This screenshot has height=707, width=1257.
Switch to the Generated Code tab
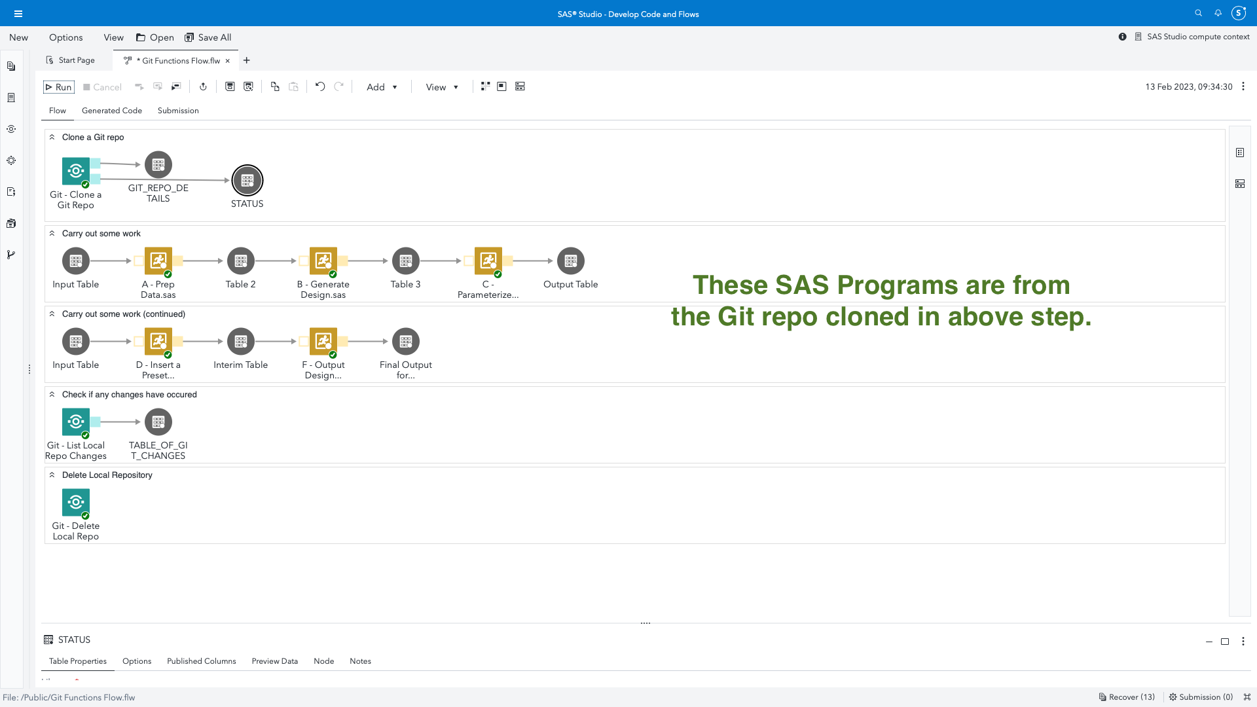pos(111,110)
